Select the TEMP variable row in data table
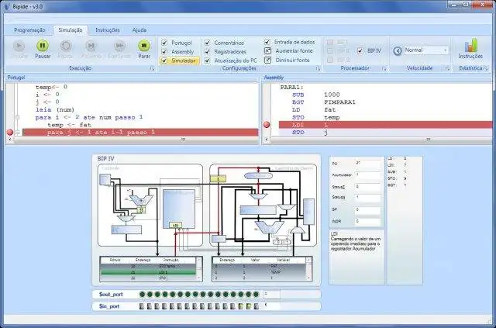496x328 pixels. 259,272
